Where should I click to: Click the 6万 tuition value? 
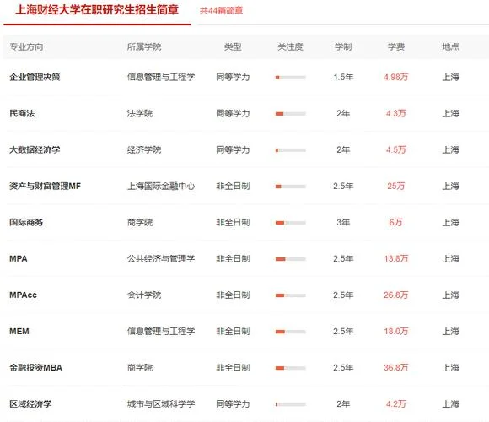point(395,222)
